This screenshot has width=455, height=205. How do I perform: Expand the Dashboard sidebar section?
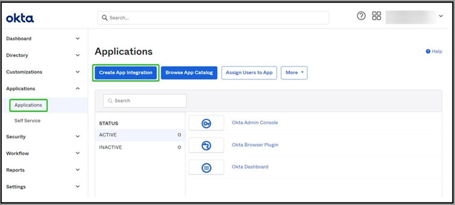coord(77,39)
